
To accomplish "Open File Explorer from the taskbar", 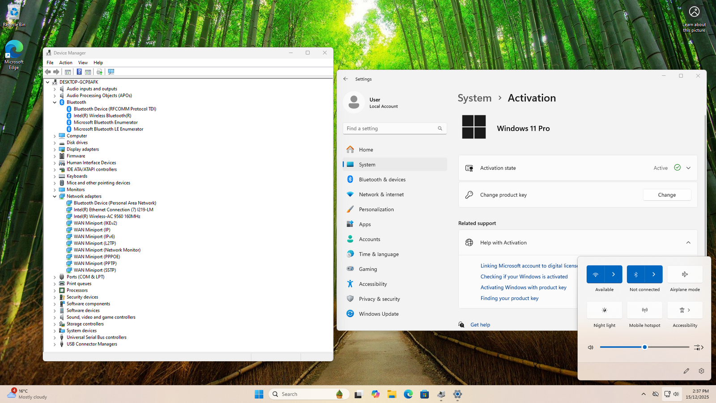I will (392, 394).
